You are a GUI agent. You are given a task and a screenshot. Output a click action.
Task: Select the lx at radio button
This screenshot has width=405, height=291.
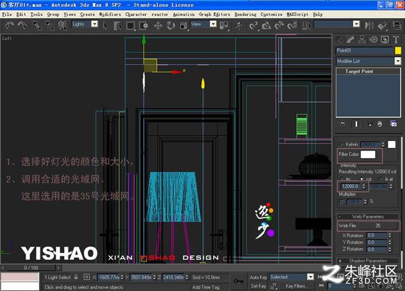tap(381, 179)
